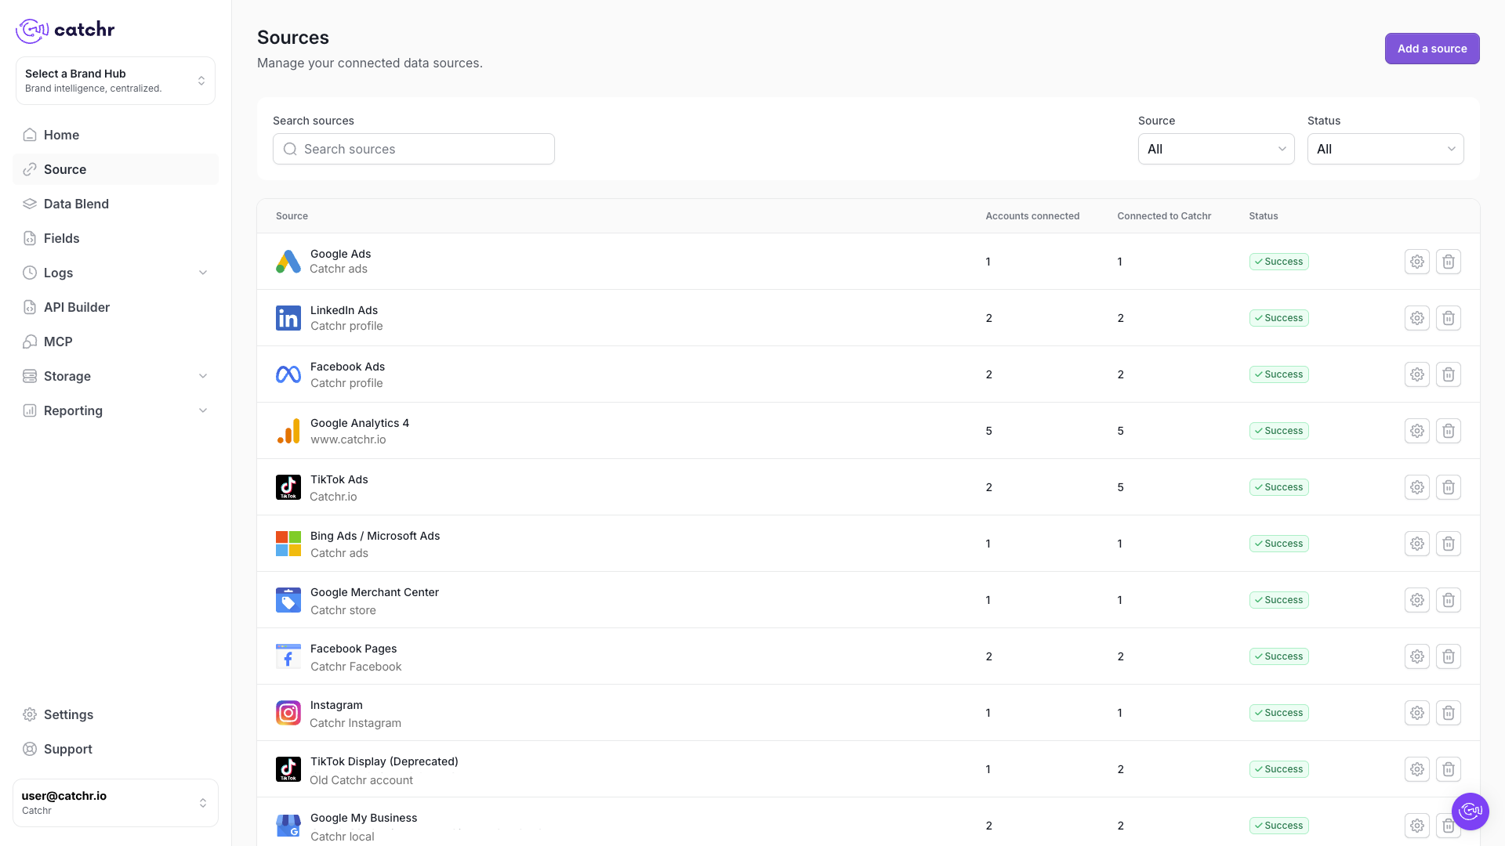Open the Source filter dropdown
Viewport: 1505px width, 846px height.
(1217, 149)
